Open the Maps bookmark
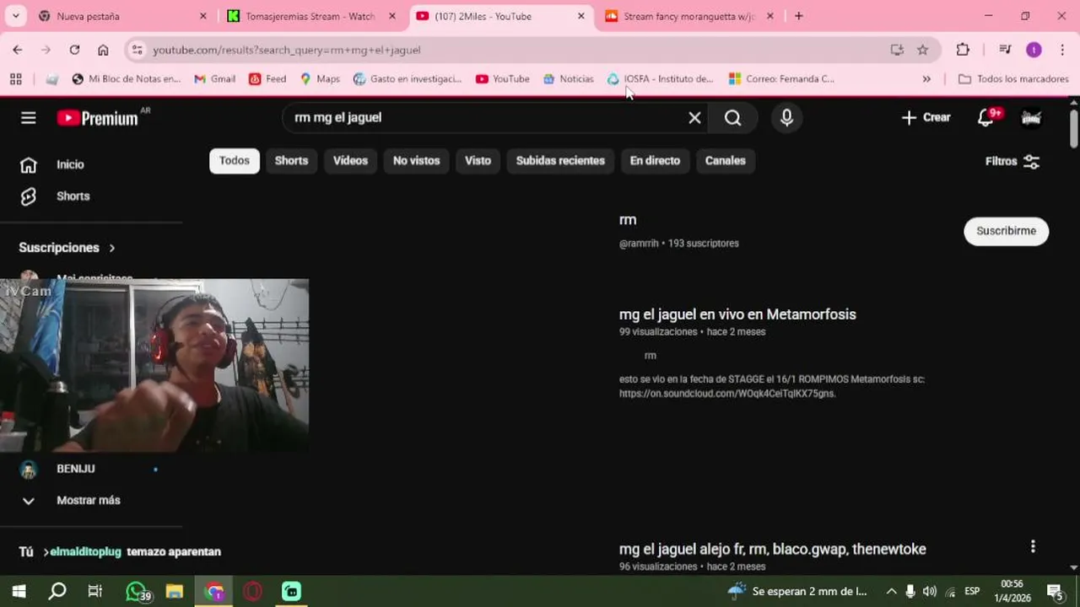Image resolution: width=1080 pixels, height=607 pixels. [320, 79]
